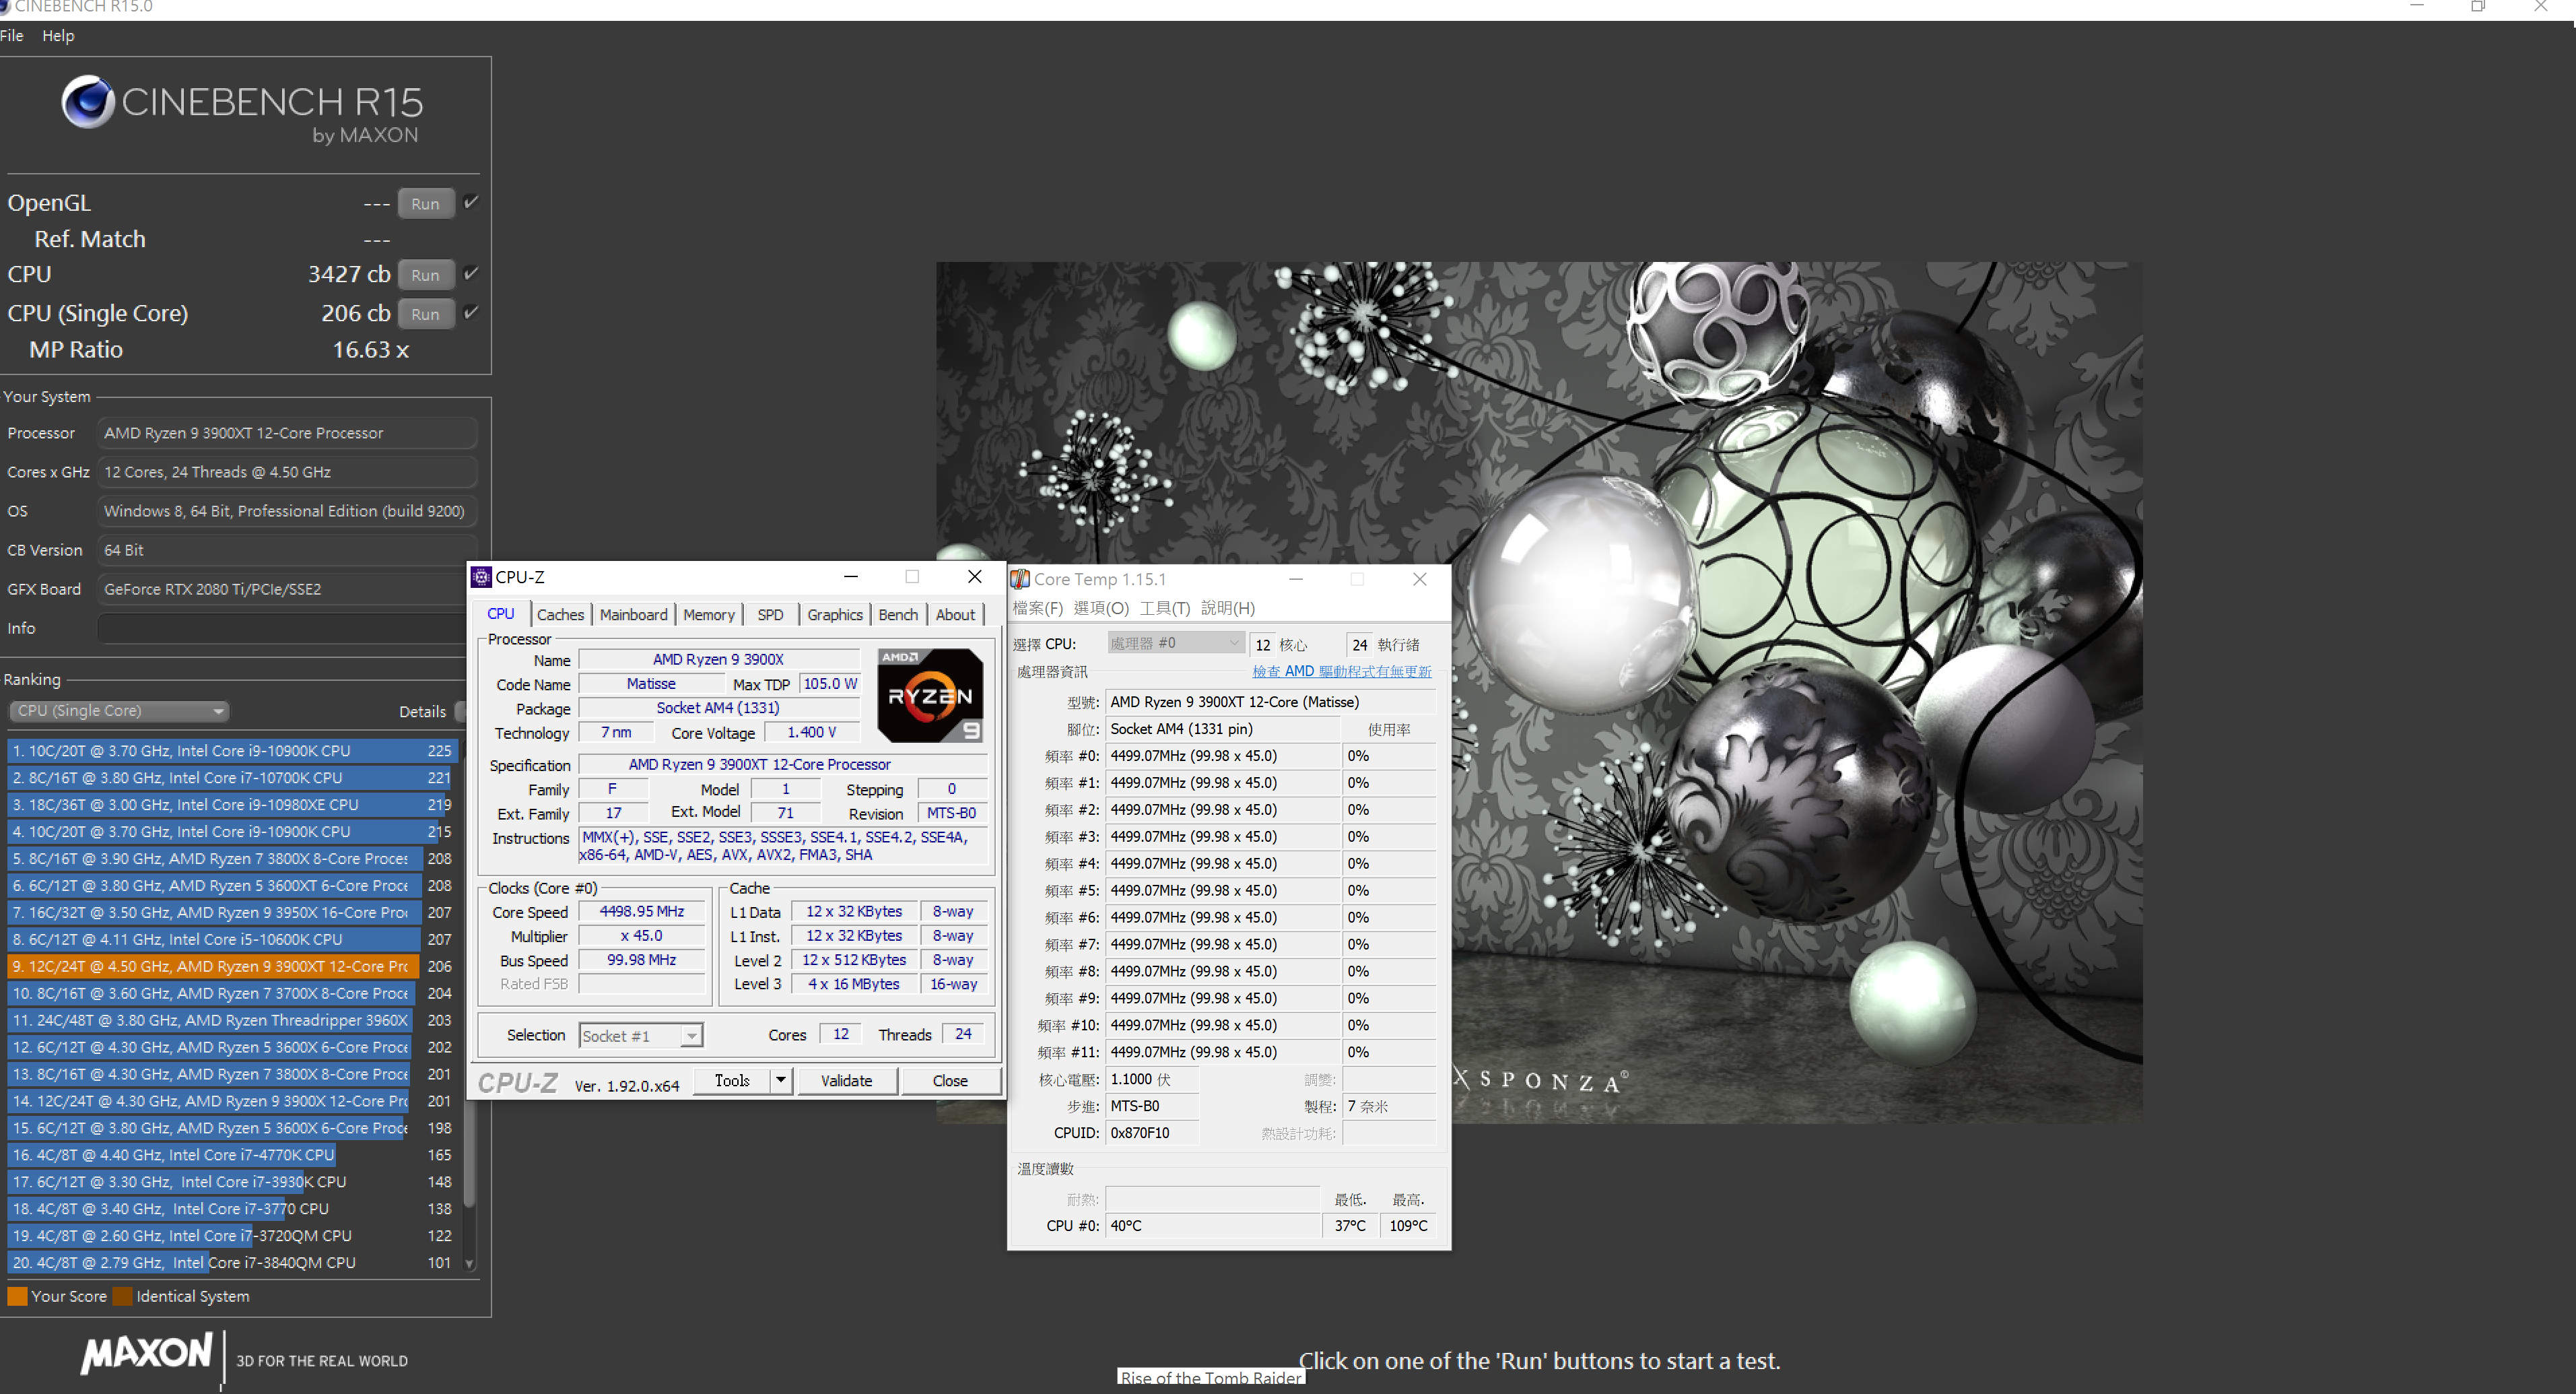This screenshot has height=1394, width=2576.
Task: Run the OpenGL benchmark
Action: tap(426, 203)
